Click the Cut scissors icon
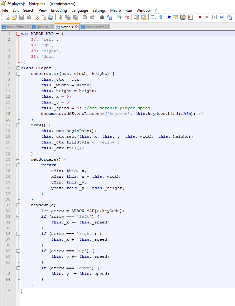The height and width of the screenshot is (306, 235). 60,17
